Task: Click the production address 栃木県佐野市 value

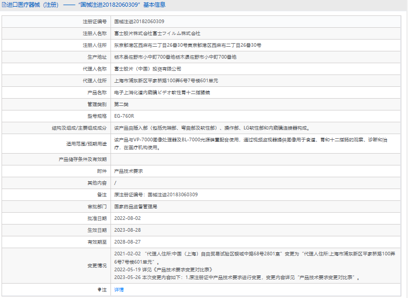Action: pos(175,57)
